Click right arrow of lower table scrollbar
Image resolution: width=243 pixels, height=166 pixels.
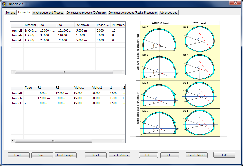pos(124,141)
